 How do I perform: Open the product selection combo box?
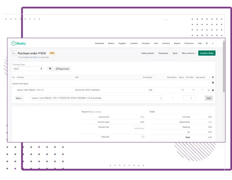[97, 98]
